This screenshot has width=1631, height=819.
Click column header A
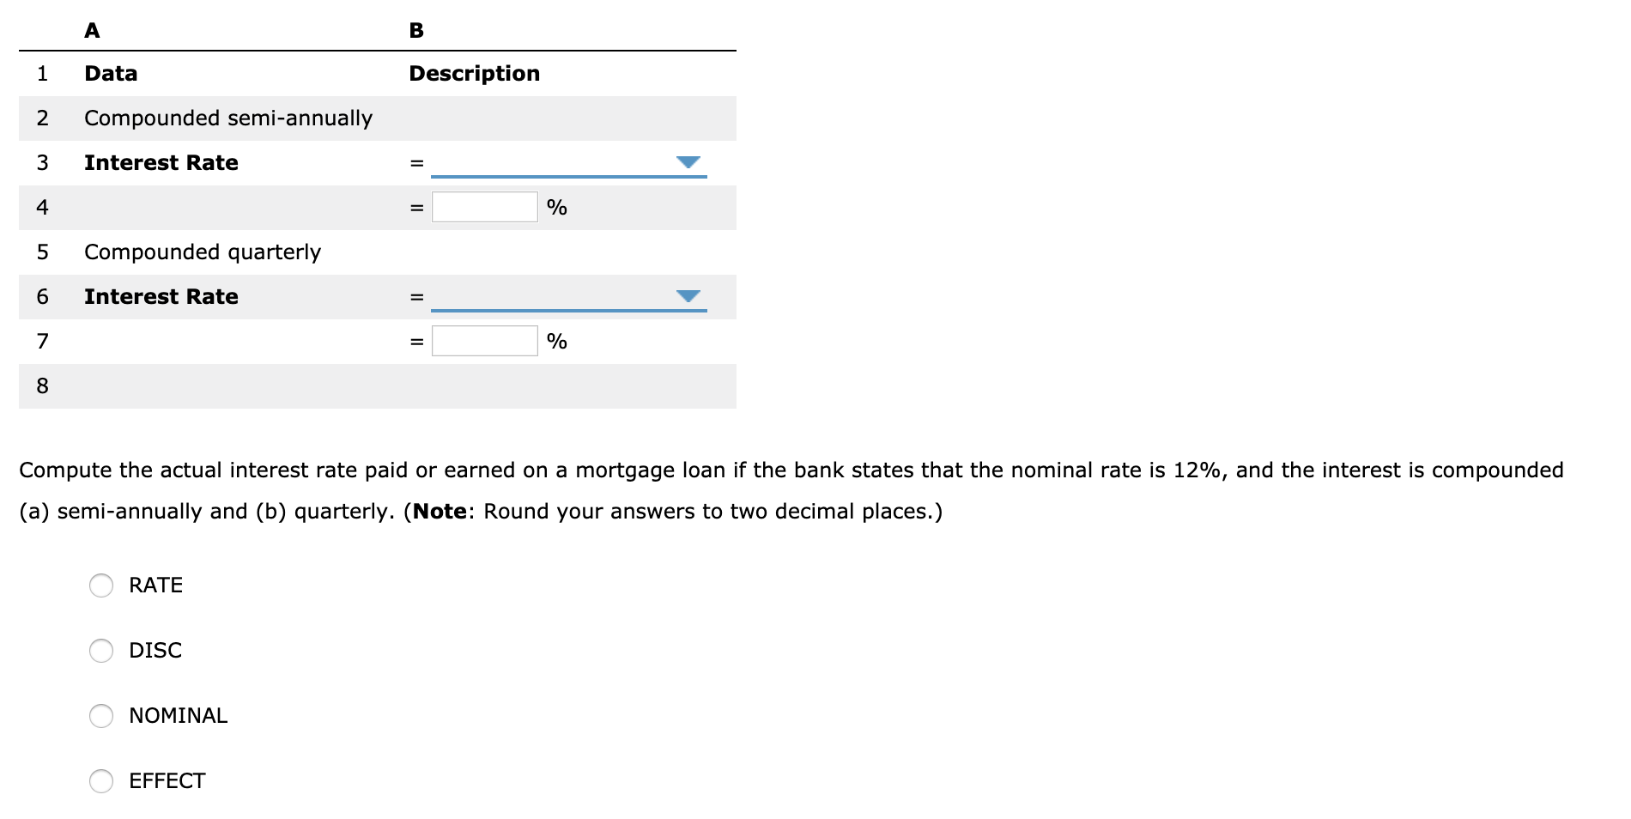point(92,31)
